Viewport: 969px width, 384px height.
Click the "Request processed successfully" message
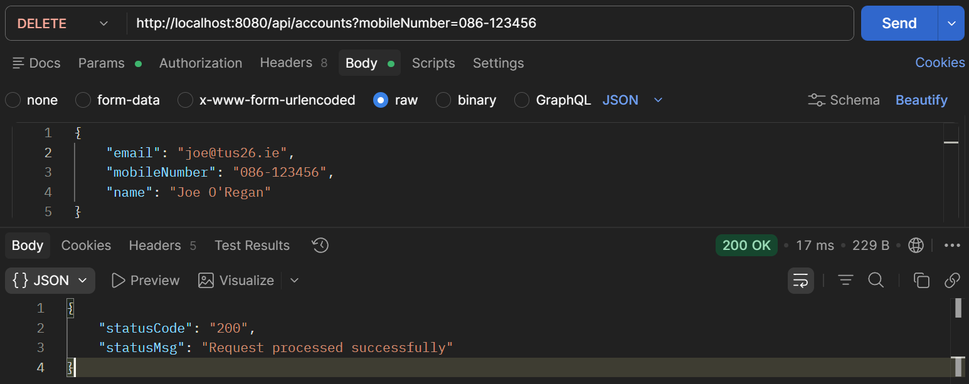point(327,348)
